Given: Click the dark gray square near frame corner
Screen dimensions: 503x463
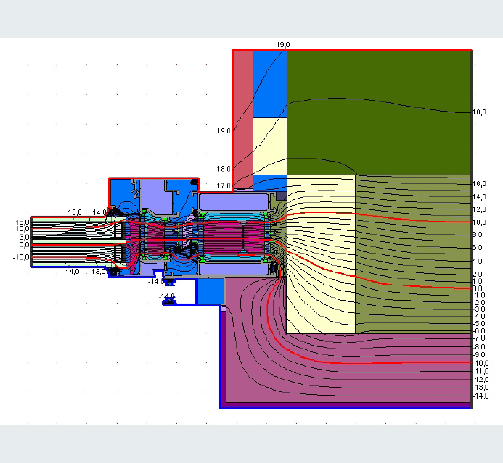Looking at the screenshot, I should (282, 196).
